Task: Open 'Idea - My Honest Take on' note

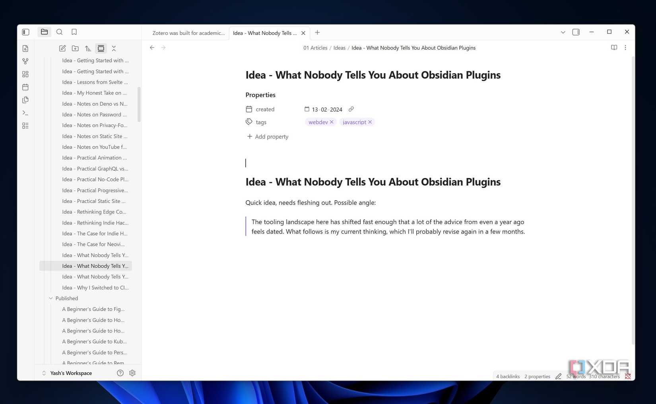Action: 95,93
